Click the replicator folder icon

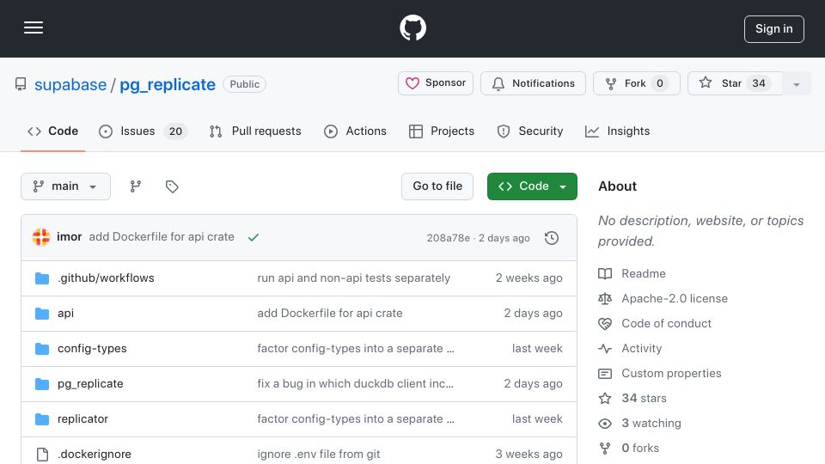42,419
